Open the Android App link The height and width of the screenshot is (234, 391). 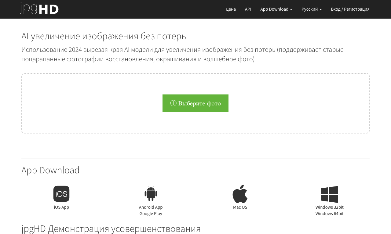coord(151,207)
